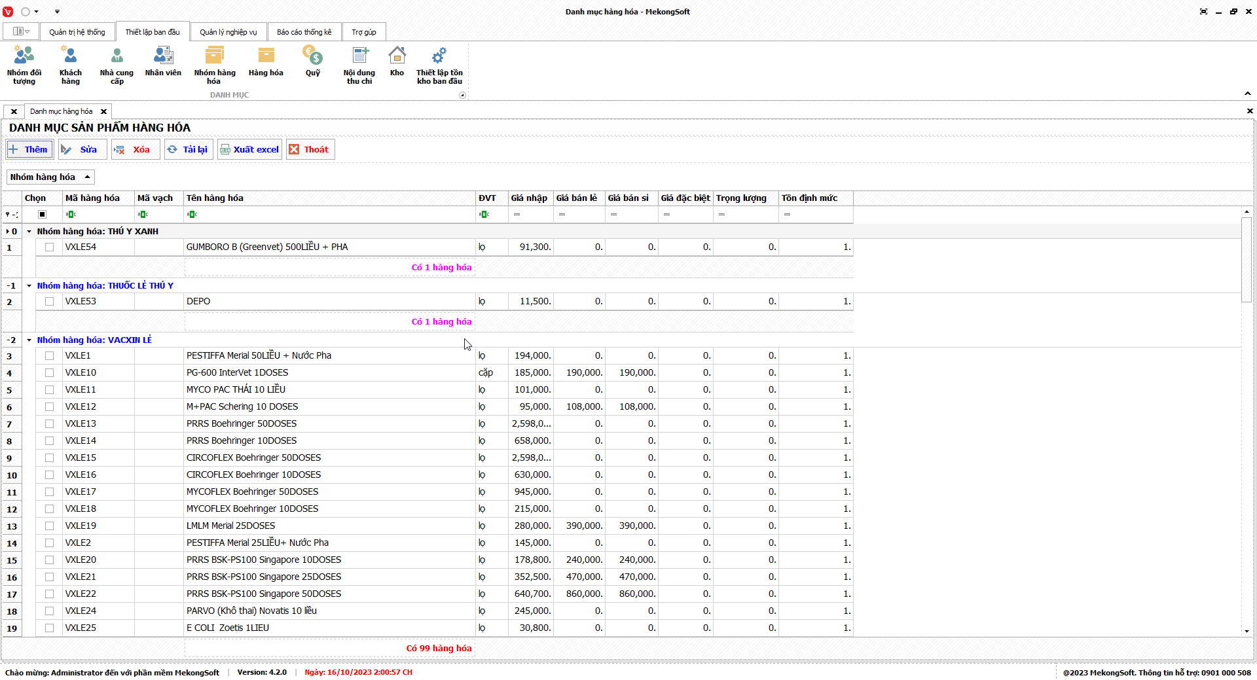Click the Thêm button to add item

(28, 150)
